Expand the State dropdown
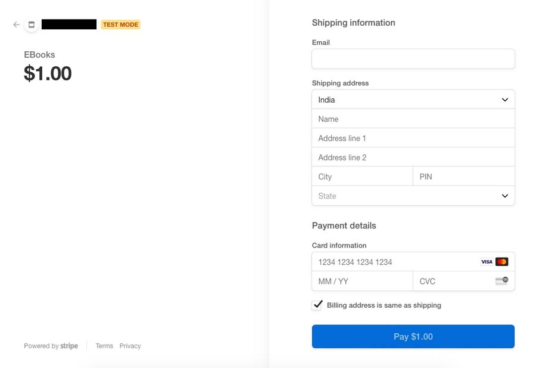Image resolution: width=536 pixels, height=368 pixels. tap(413, 196)
